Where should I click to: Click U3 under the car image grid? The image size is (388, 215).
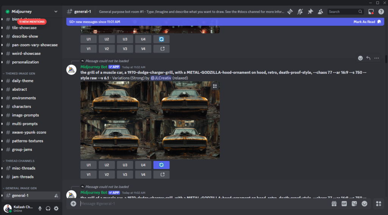pyautogui.click(x=125, y=165)
